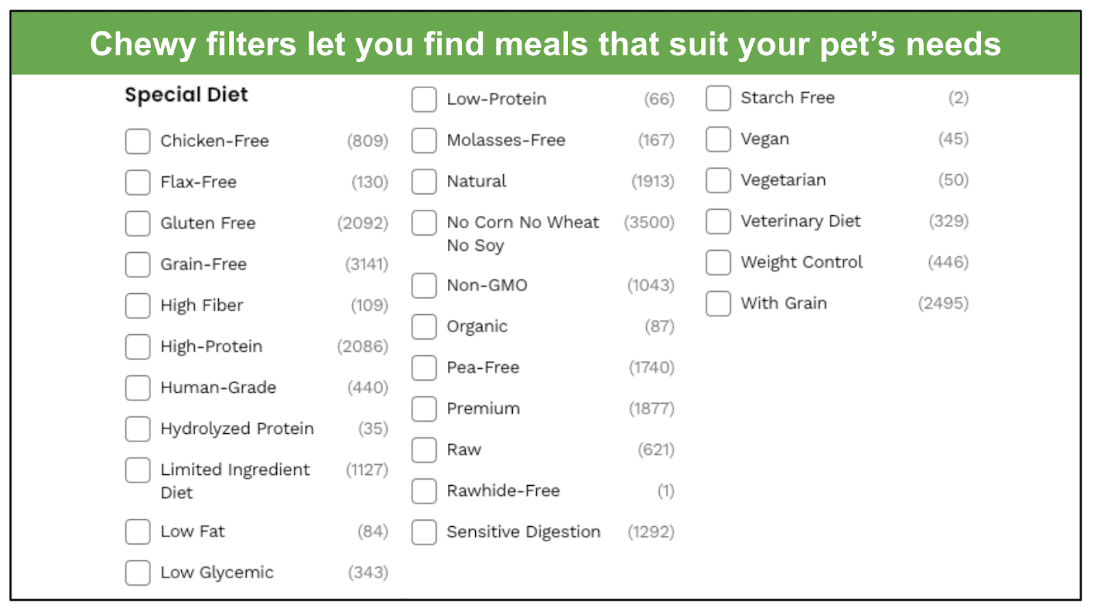Toggle the With Grain checkbox

pos(718,303)
